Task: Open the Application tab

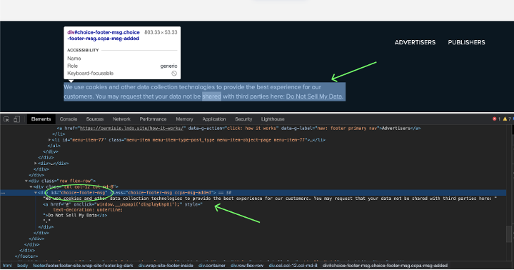Action: point(214,119)
